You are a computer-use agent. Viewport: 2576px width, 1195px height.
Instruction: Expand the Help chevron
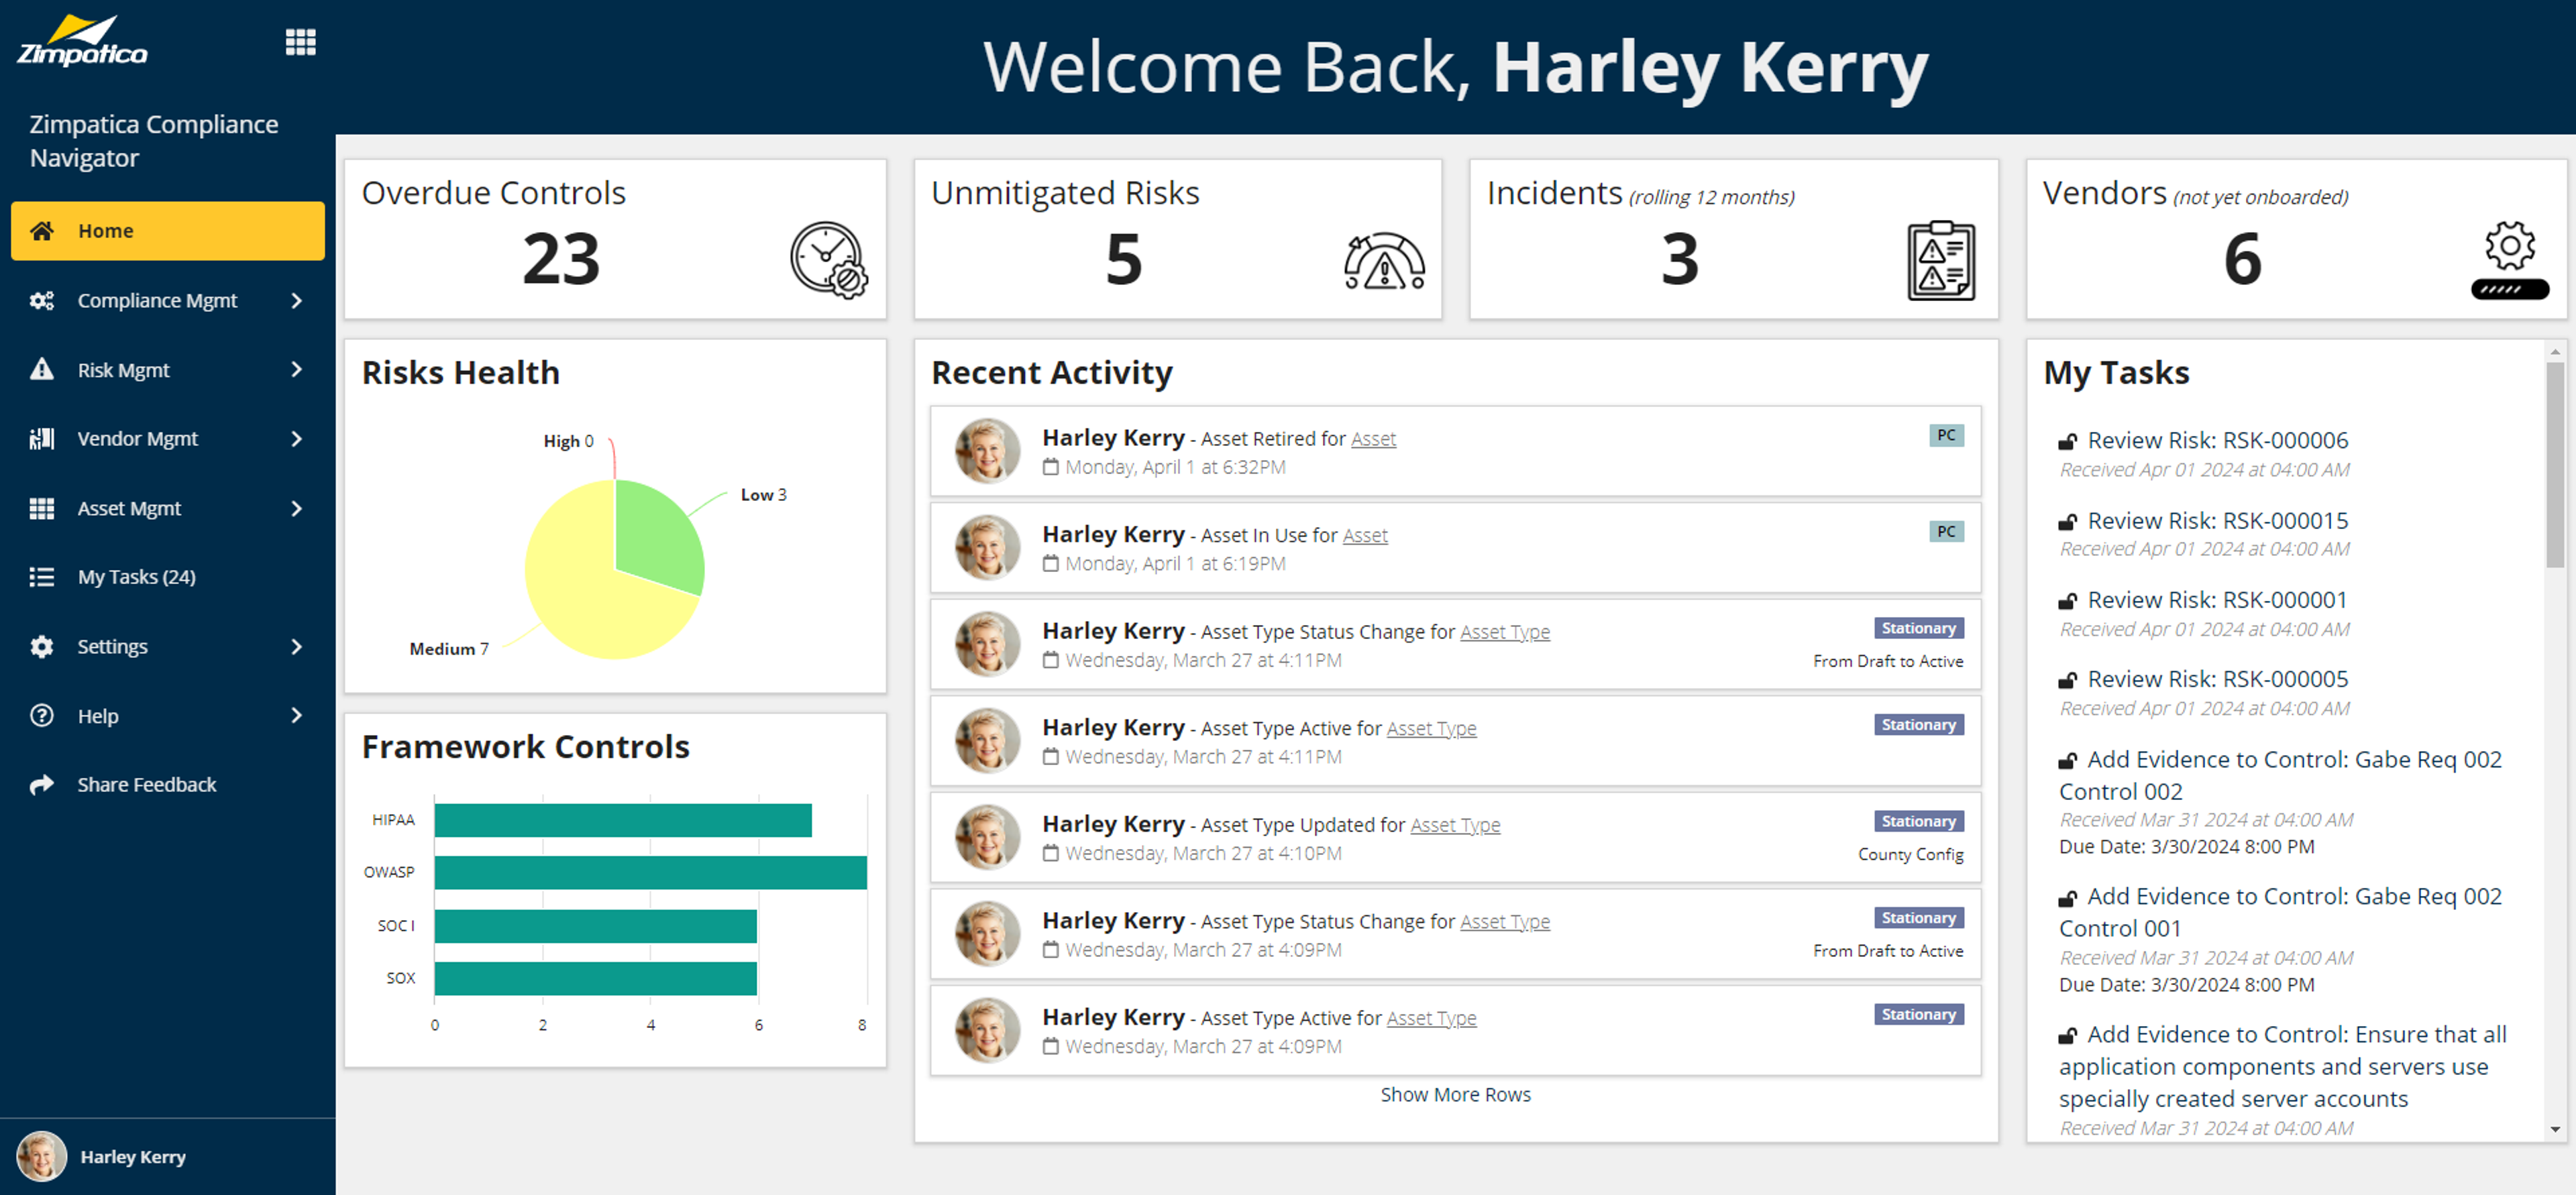(296, 716)
